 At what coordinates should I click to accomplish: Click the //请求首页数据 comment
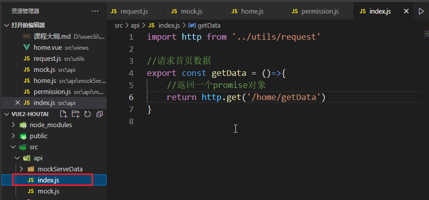point(179,61)
